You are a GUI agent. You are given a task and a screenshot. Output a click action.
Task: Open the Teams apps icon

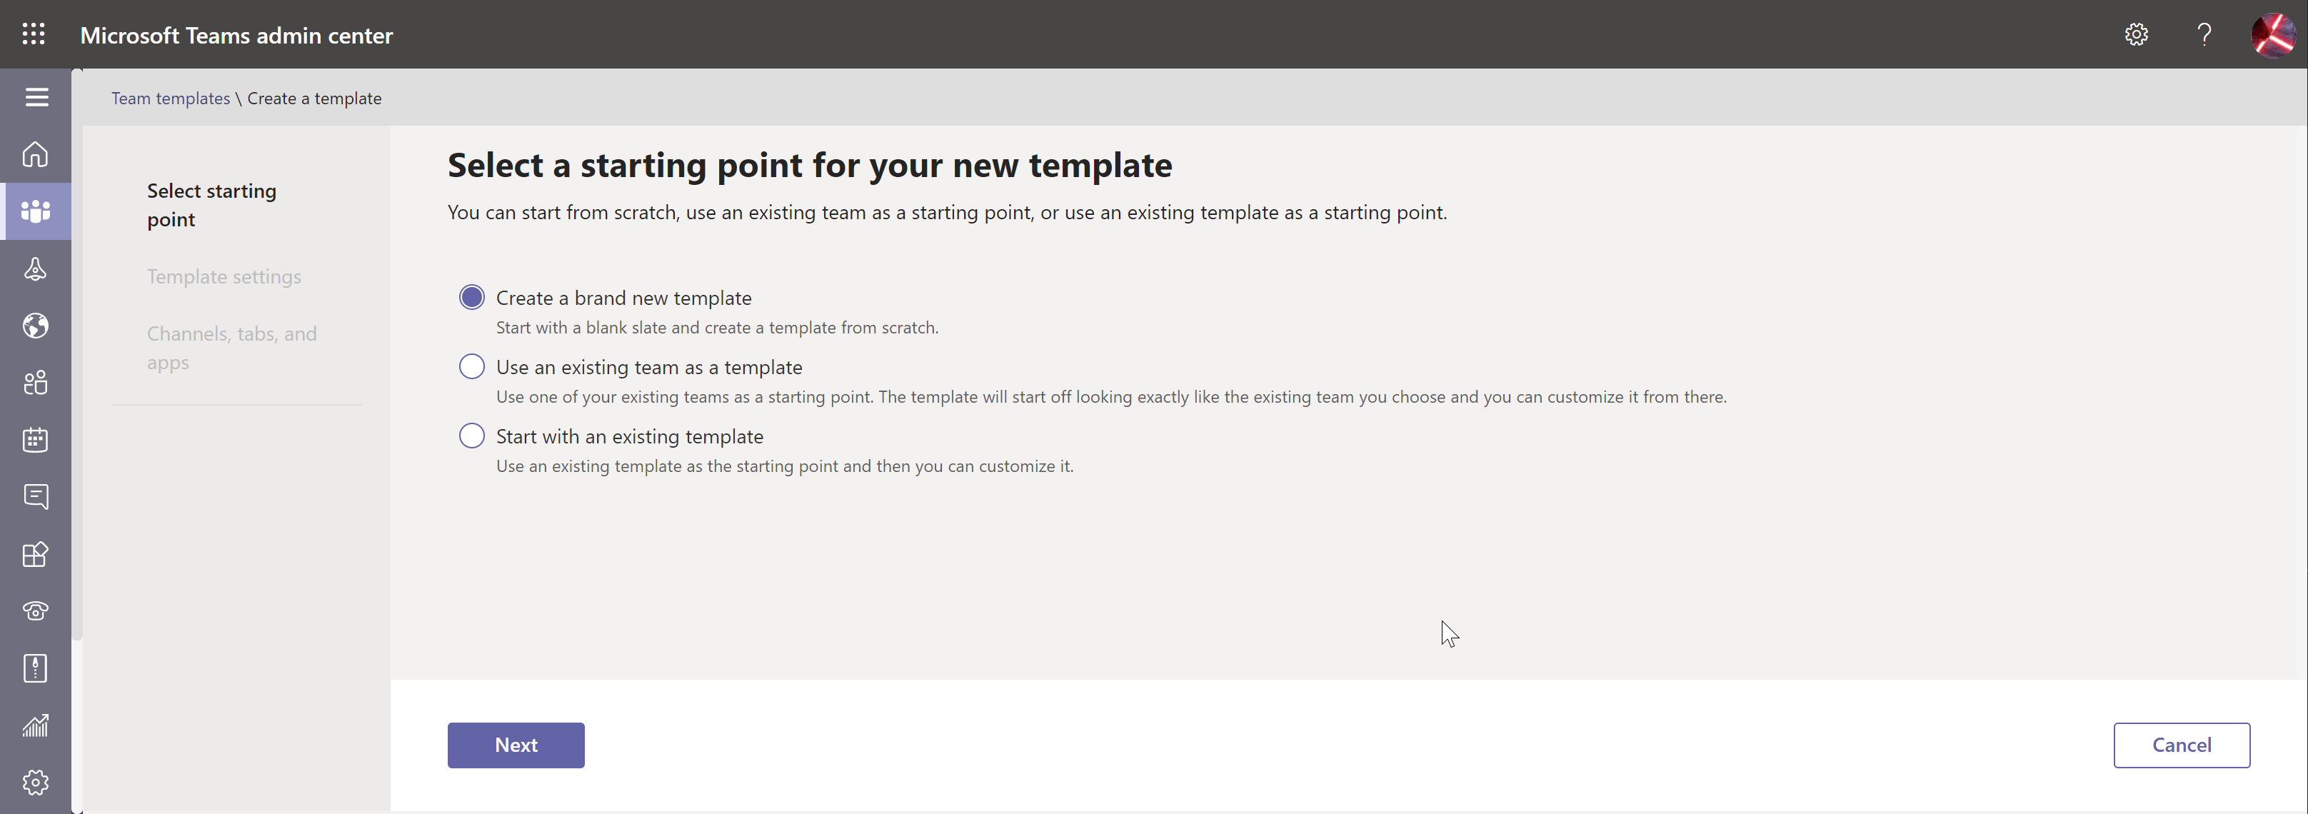(x=36, y=554)
